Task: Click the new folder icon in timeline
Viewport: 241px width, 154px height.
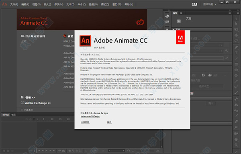Action: (8, 151)
